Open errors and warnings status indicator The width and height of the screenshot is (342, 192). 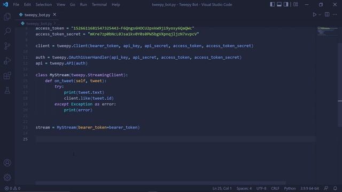coord(12,188)
